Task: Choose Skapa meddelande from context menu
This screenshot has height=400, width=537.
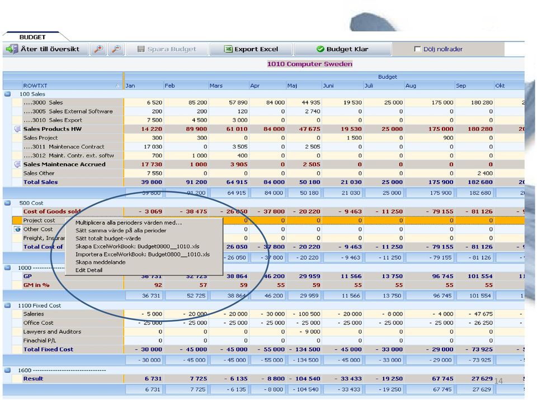Action: [x=100, y=262]
